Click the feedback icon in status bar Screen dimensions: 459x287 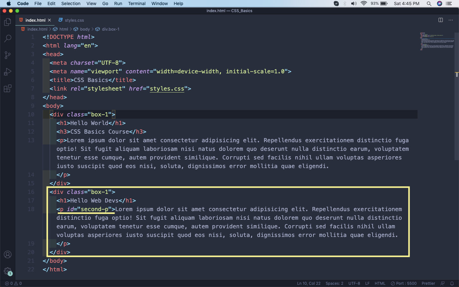click(x=442, y=283)
